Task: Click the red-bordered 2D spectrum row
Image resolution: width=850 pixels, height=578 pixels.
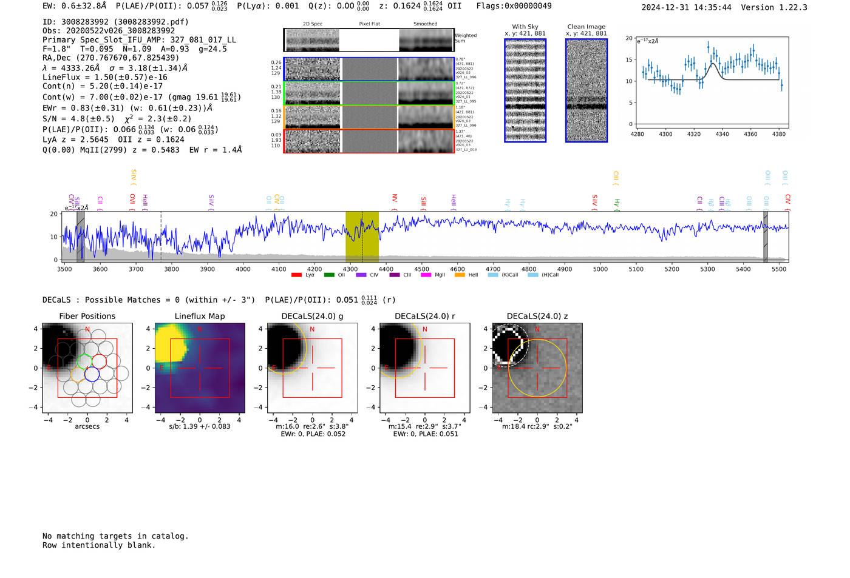Action: tap(369, 141)
